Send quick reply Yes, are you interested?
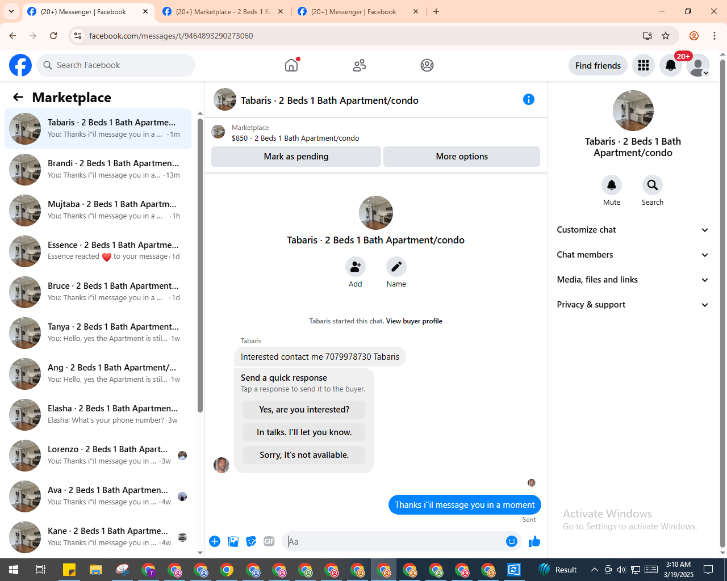 pos(304,410)
